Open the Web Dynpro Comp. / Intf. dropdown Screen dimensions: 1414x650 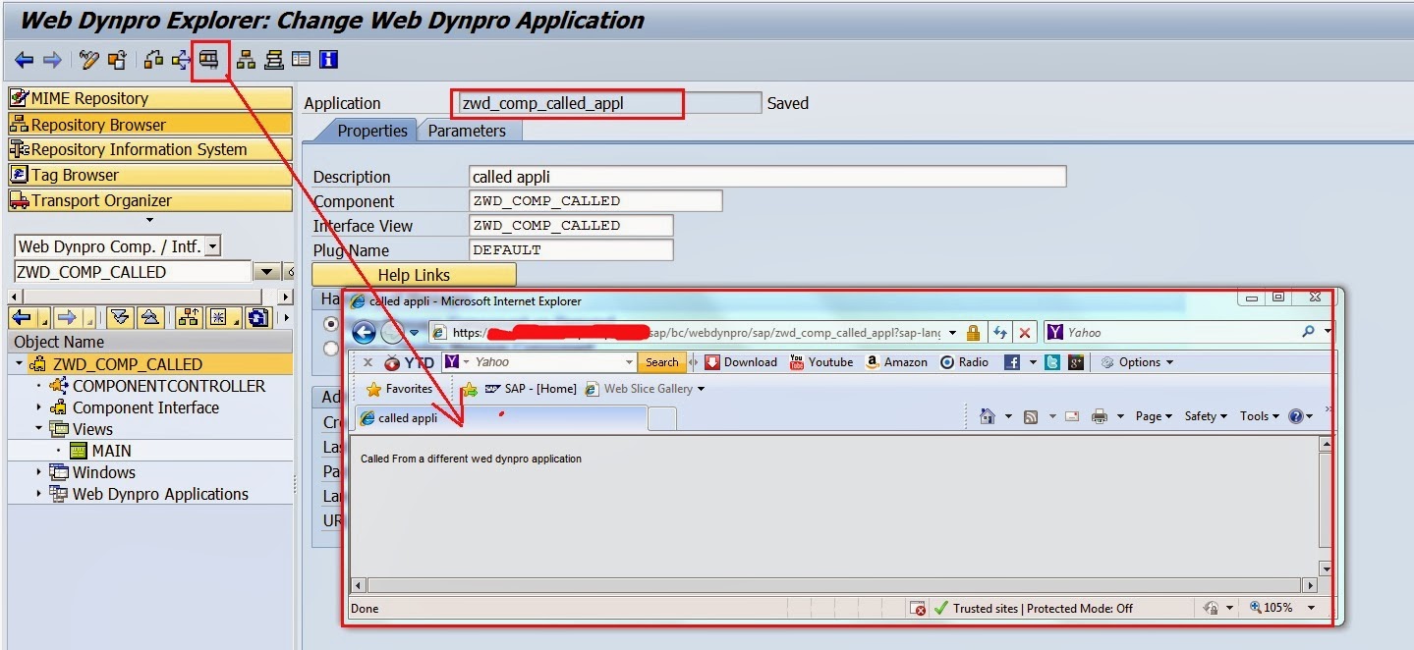213,247
